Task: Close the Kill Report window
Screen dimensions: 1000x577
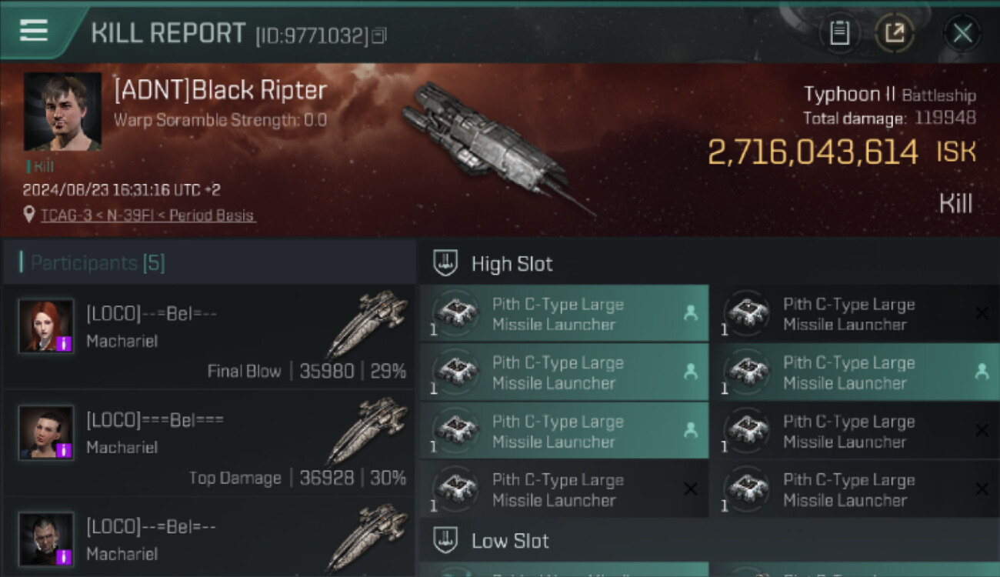Action: [x=962, y=33]
